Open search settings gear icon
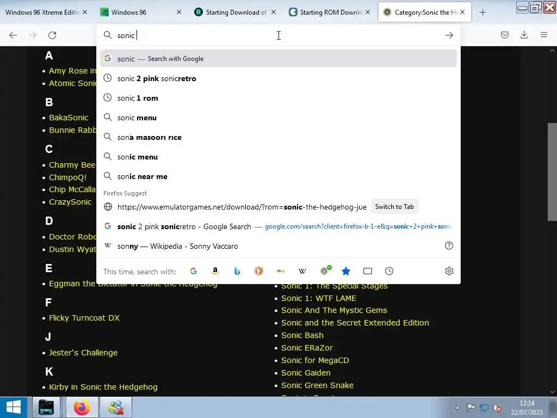 click(x=449, y=271)
